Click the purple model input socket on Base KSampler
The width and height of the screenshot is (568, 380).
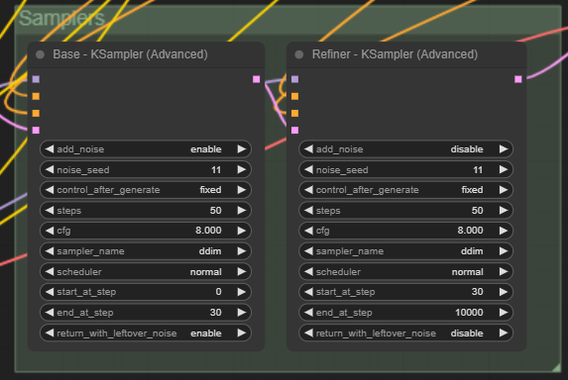click(36, 79)
